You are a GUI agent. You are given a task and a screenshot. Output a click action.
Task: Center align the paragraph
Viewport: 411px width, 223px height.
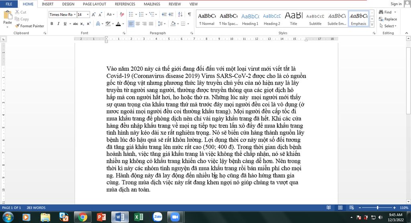tap(138, 24)
